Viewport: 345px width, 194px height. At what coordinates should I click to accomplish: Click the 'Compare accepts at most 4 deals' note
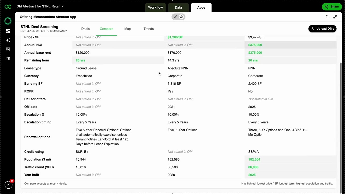[46, 183]
